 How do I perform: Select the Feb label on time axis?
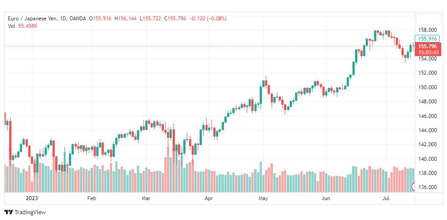pyautogui.click(x=92, y=198)
